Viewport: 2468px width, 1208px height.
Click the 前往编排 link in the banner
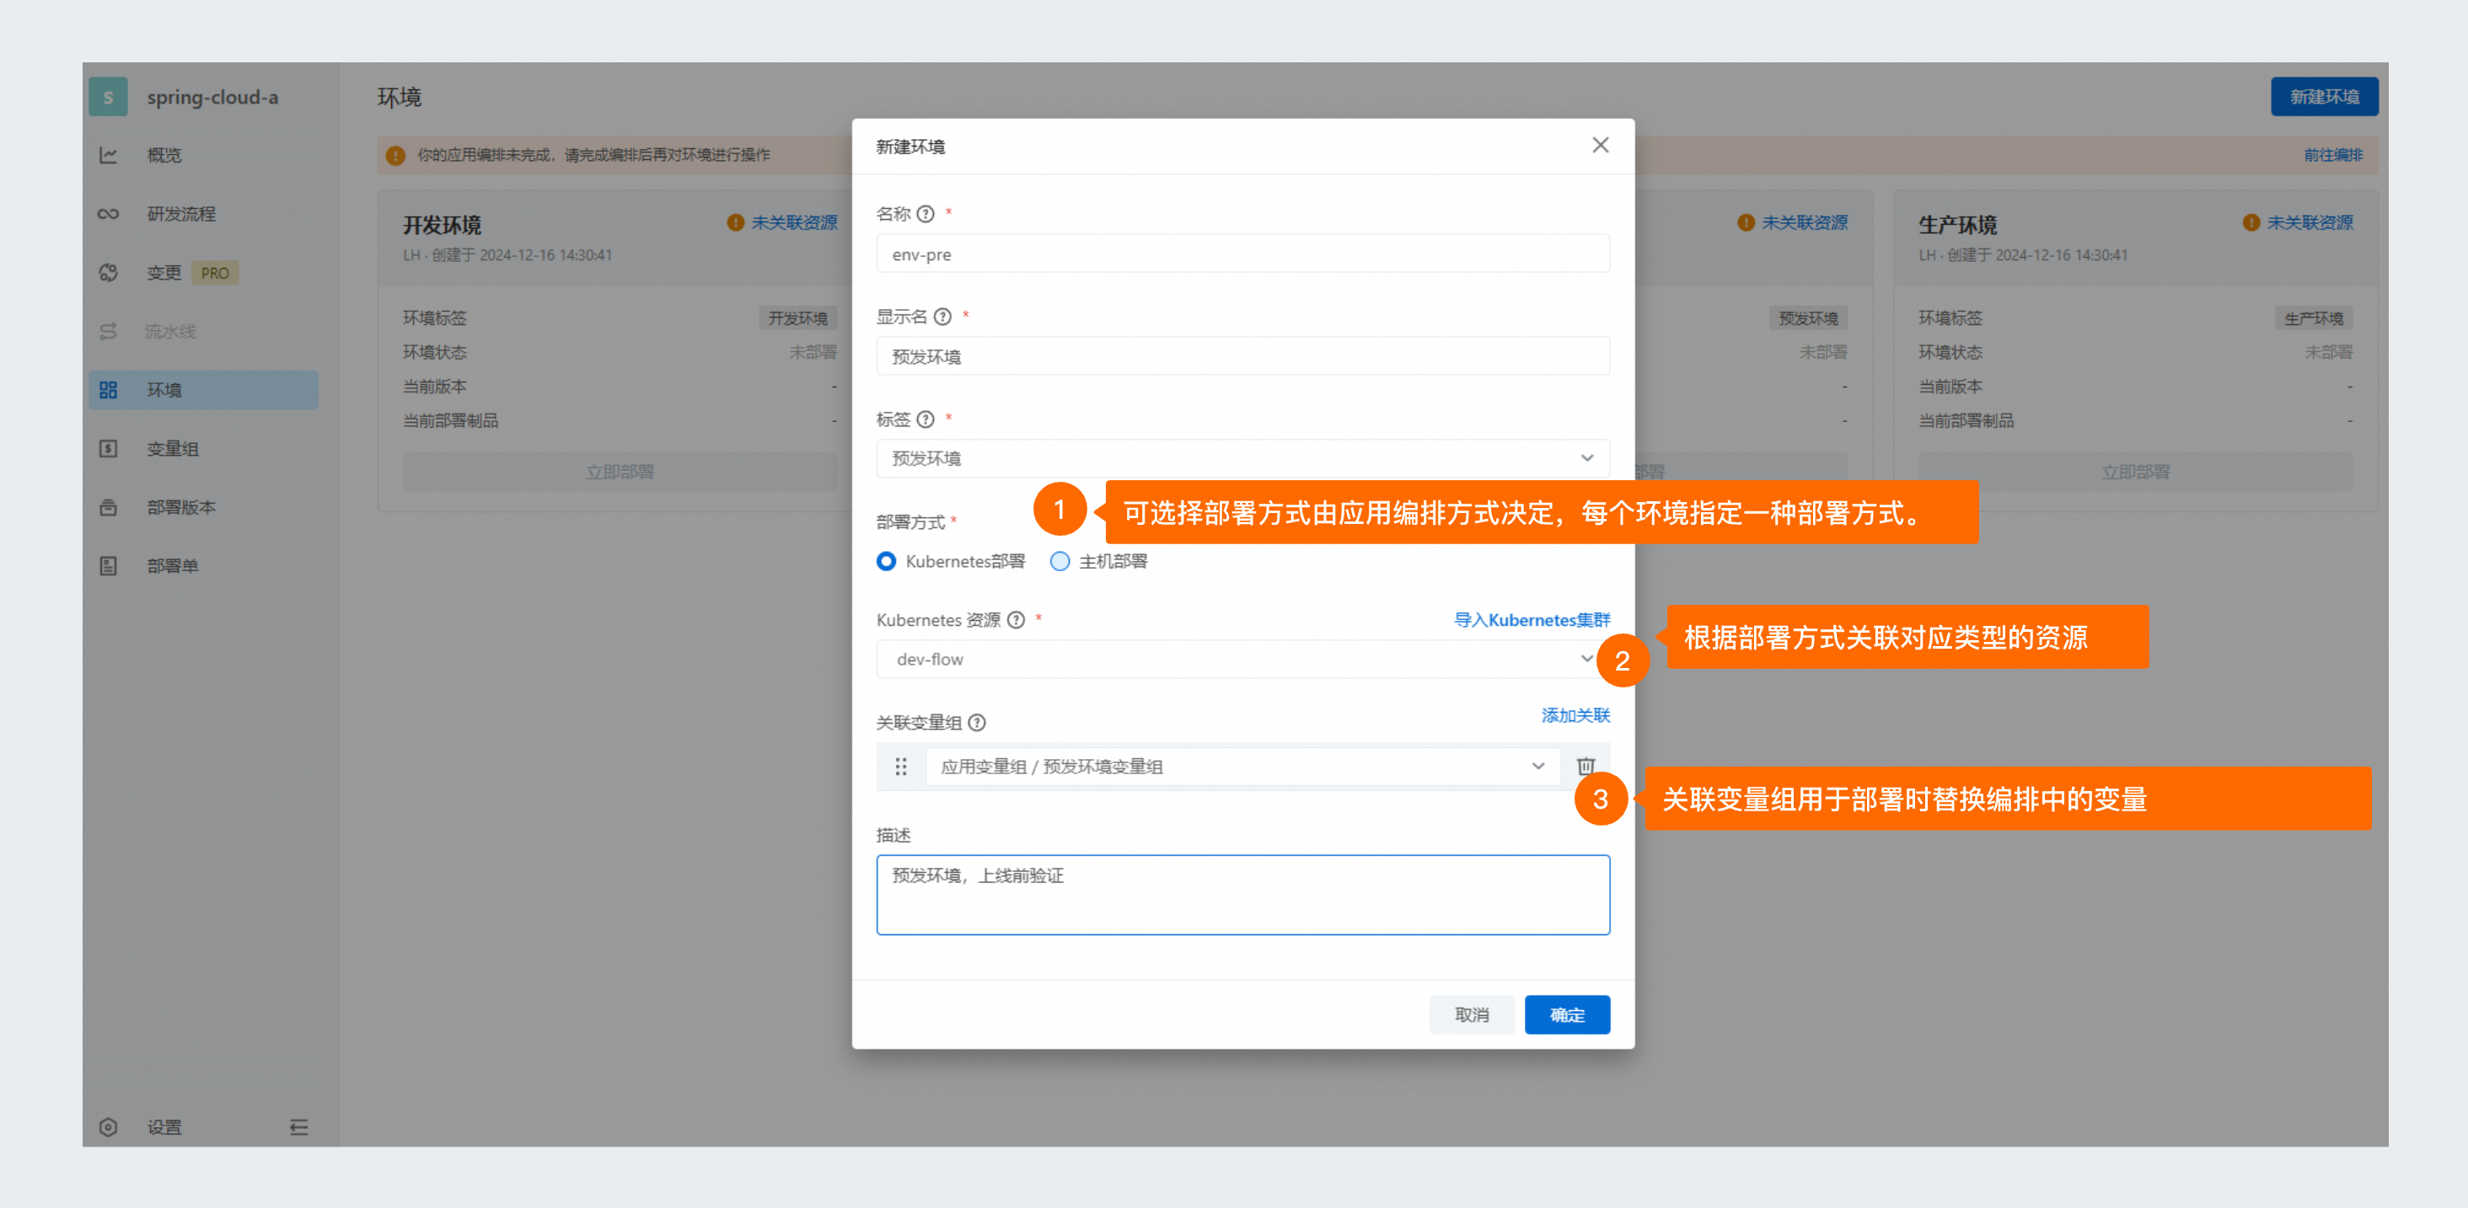[2333, 155]
